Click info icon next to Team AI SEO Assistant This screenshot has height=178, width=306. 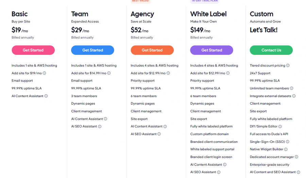(100, 127)
